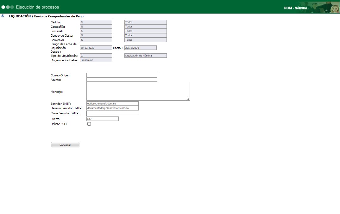Click the Envío de Comprobantes de Pago heading
This screenshot has width=340, height=214.
click(x=59, y=16)
